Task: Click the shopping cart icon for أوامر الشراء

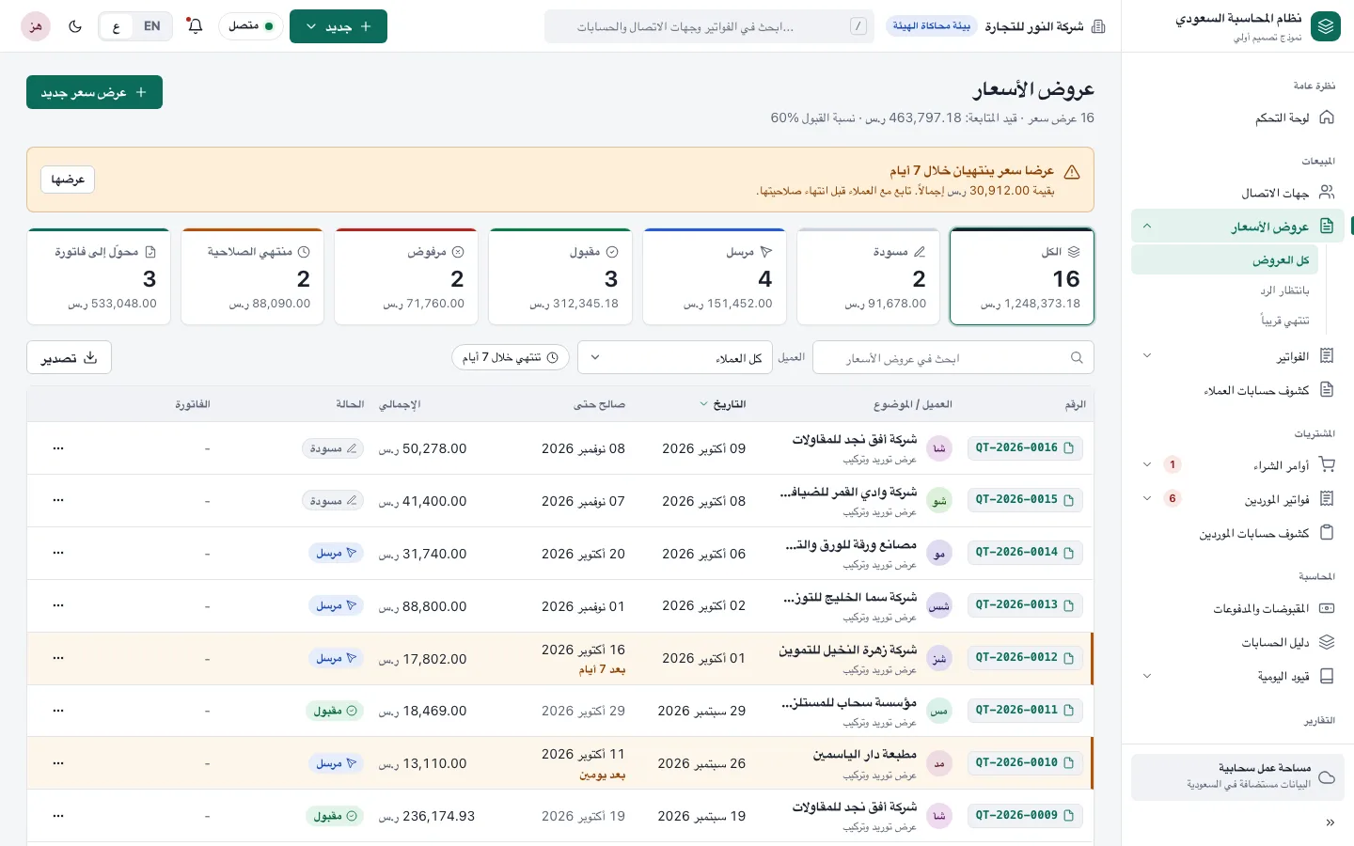Action: (1327, 464)
